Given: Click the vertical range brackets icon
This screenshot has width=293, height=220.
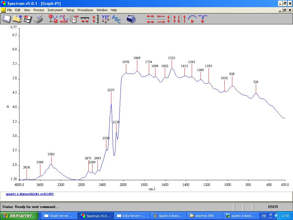Looking at the screenshot, I should [x=95, y=19].
